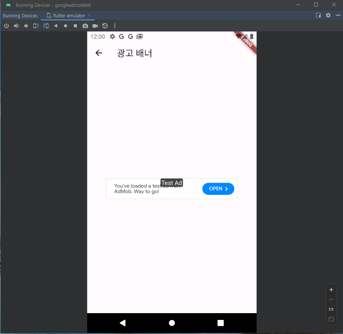The width and height of the screenshot is (343, 334).
Task: Click the 12:00 clock in status bar
Action: tap(98, 36)
